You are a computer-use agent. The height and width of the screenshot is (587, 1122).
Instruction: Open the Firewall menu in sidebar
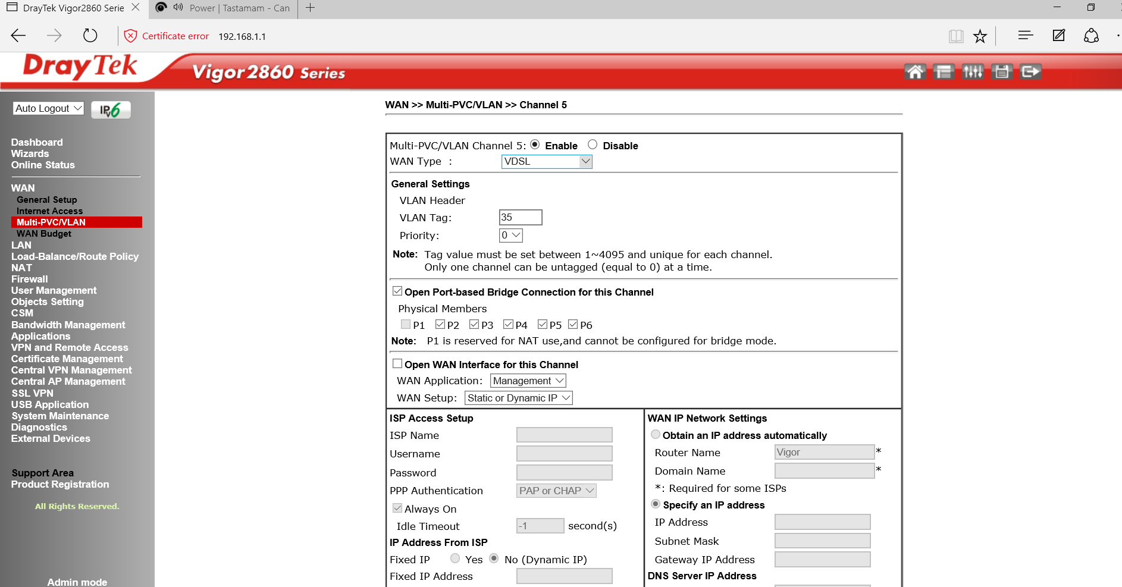tap(29, 279)
